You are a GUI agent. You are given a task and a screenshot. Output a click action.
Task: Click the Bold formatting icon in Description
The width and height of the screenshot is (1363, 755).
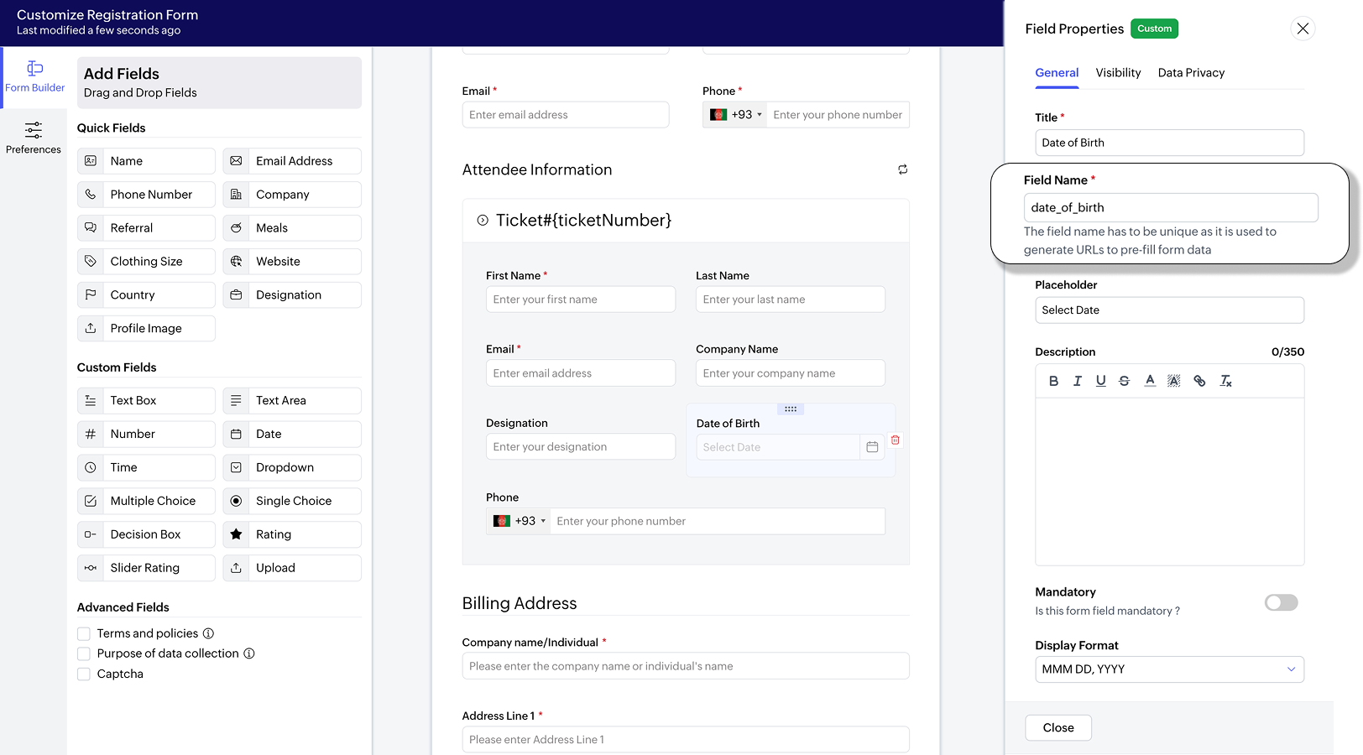pyautogui.click(x=1053, y=381)
